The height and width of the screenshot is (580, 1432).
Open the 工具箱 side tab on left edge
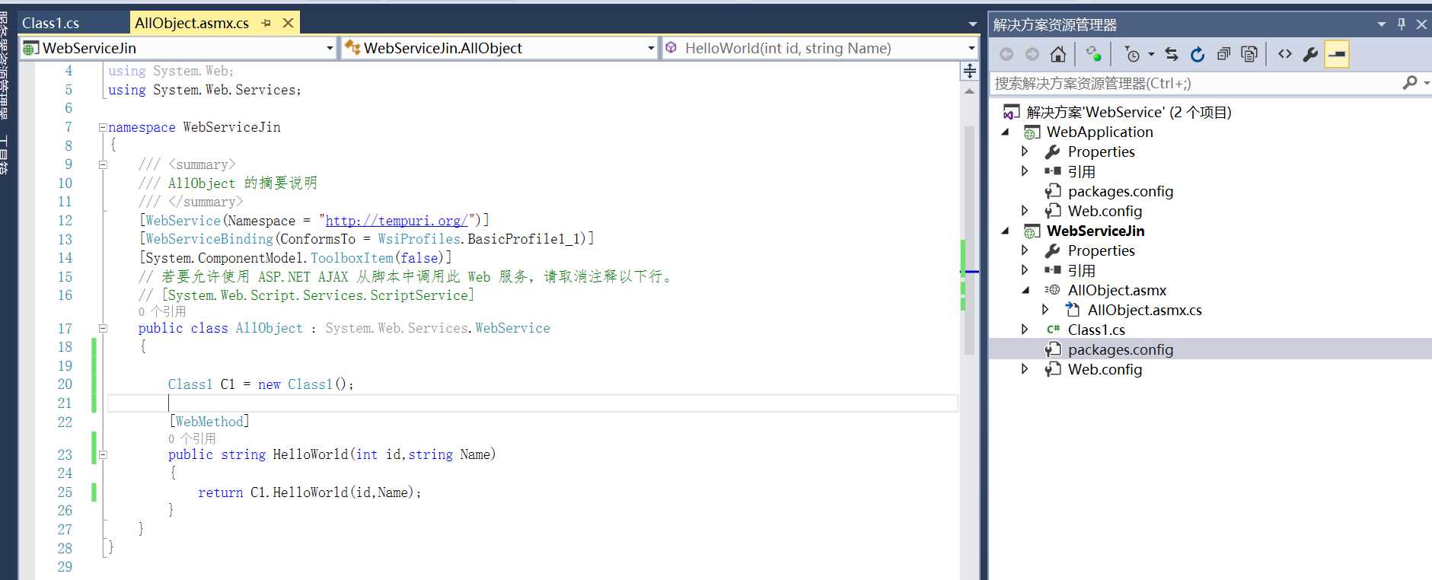pyautogui.click(x=5, y=155)
